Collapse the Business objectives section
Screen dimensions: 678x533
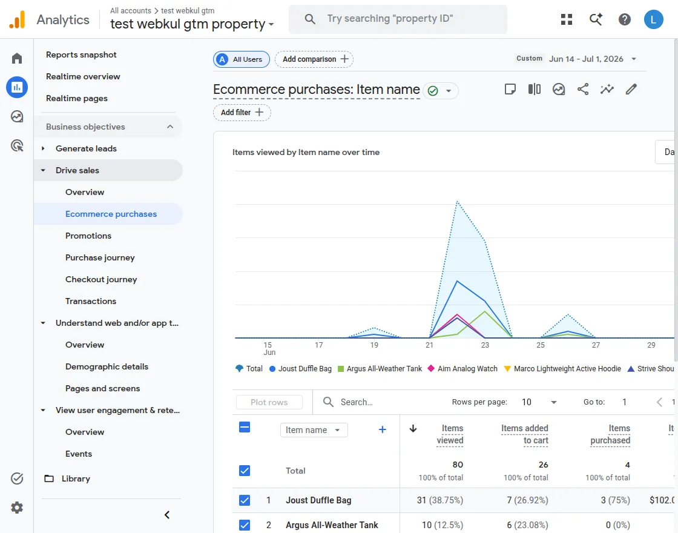[170, 127]
